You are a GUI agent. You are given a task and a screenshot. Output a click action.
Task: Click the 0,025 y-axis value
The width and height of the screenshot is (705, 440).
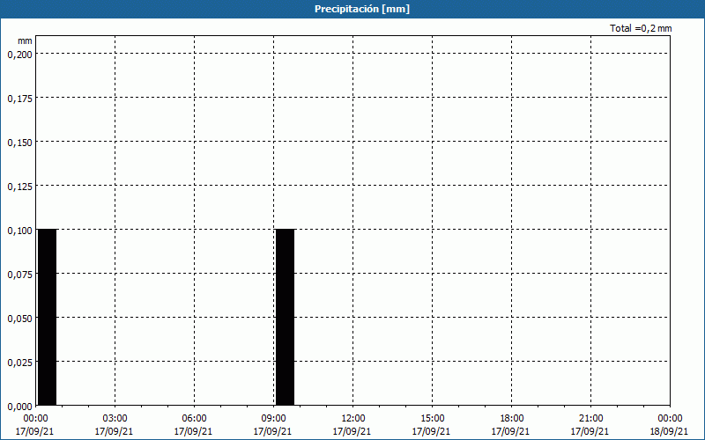point(19,362)
